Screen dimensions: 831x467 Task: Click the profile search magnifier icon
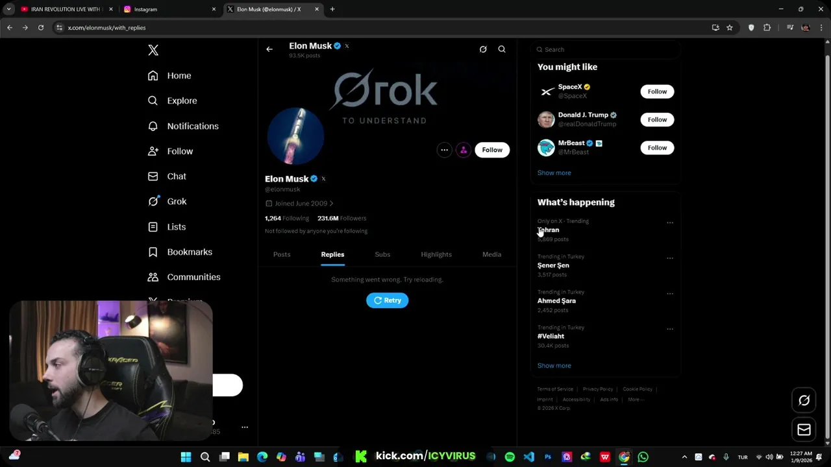502,49
